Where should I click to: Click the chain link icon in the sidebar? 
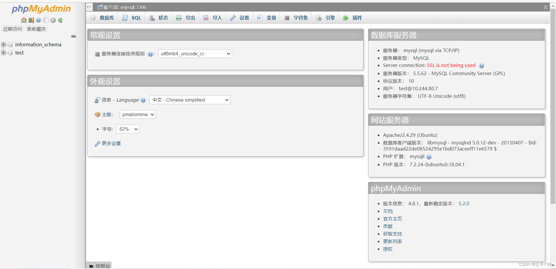pos(74,36)
